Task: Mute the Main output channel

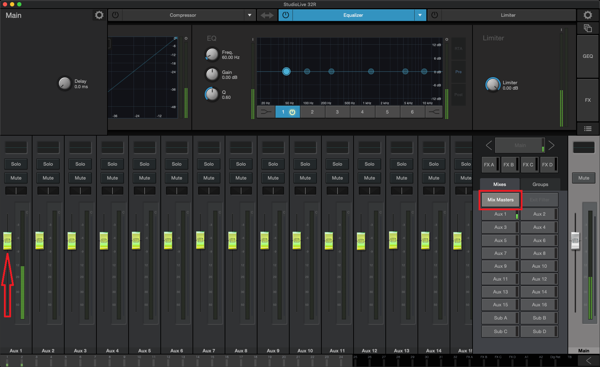Action: click(x=584, y=178)
